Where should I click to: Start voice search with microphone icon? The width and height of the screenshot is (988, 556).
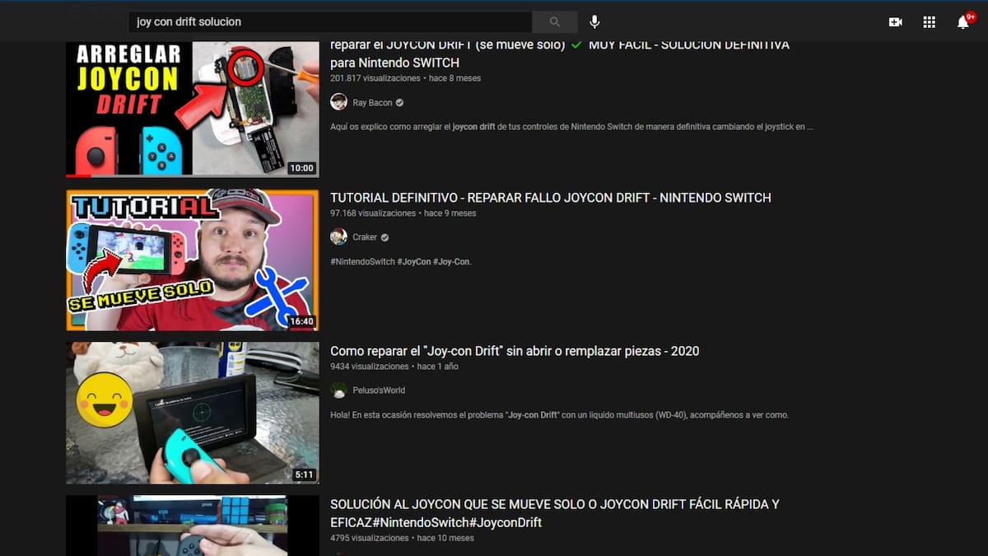[x=594, y=22]
